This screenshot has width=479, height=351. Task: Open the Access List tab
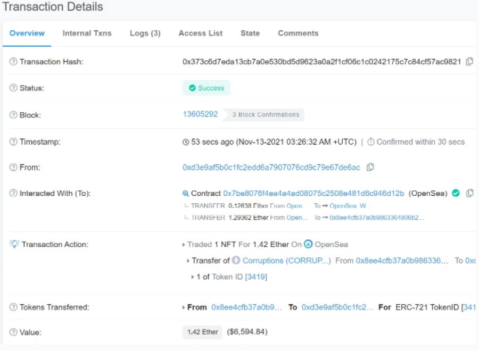click(201, 33)
